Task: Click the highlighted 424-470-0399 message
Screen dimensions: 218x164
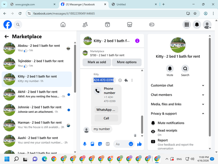Action: coord(103,80)
